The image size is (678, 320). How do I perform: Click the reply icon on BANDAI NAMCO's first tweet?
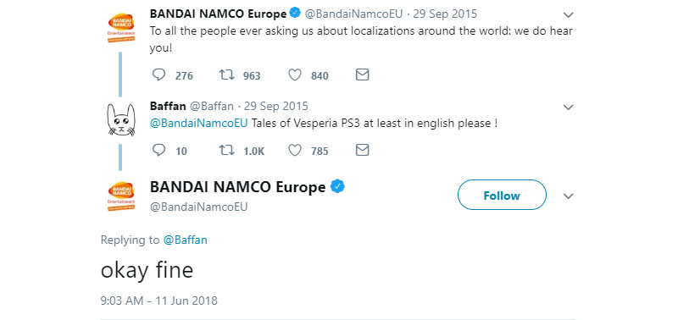159,75
